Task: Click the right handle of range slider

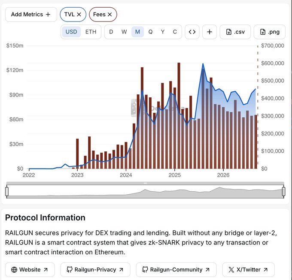Action: pyautogui.click(x=283, y=192)
